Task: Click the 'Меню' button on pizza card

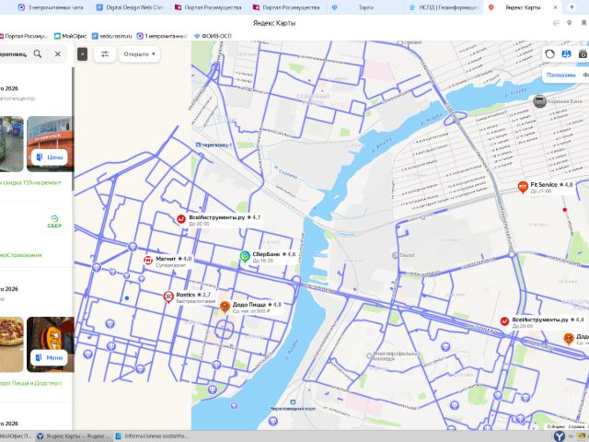Action: coord(50,357)
